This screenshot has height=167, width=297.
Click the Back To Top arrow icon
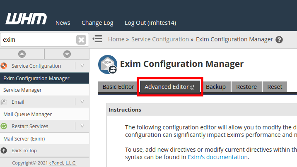point(4,150)
